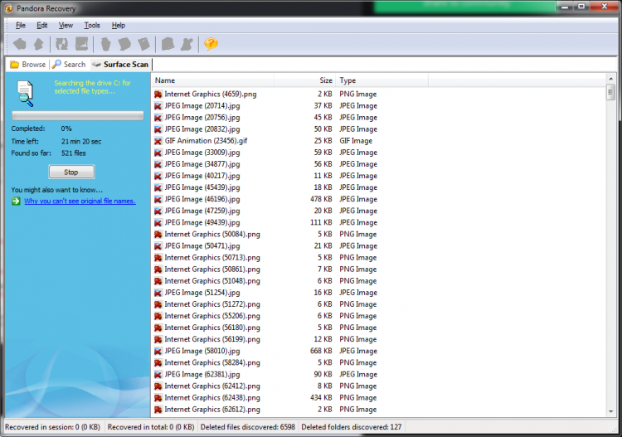This screenshot has height=437, width=622.
Task: Switch to the Search tab
Action: (x=69, y=64)
